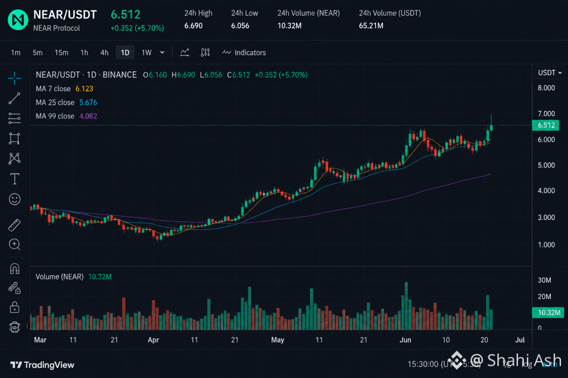Screen dimensions: 568x378
Task: Select the MA 25 close indicator legend
Action: [x=67, y=102]
